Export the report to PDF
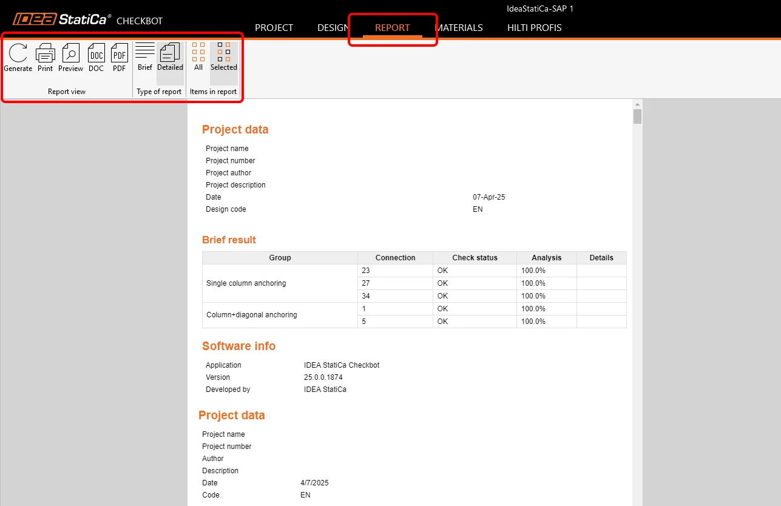Image resolution: width=781 pixels, height=506 pixels. [x=120, y=58]
